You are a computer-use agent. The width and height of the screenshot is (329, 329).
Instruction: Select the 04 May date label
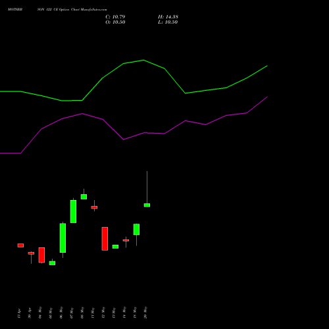40,313
